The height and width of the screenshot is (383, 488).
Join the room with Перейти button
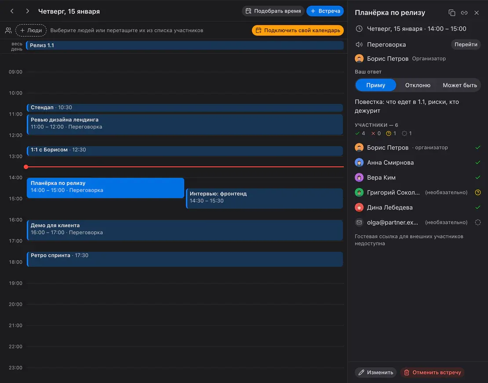(466, 44)
